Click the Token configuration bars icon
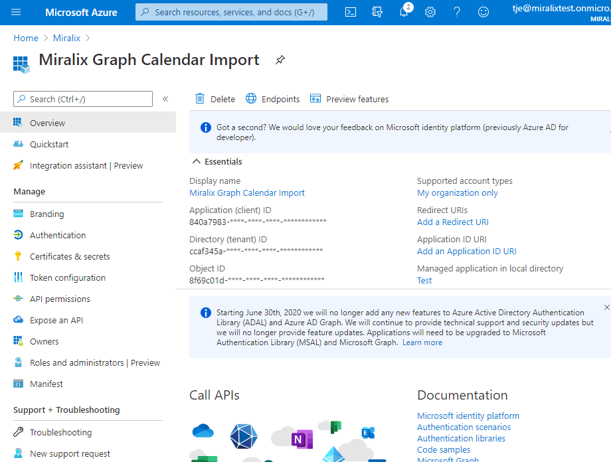Image resolution: width=611 pixels, height=462 pixels. [x=18, y=277]
